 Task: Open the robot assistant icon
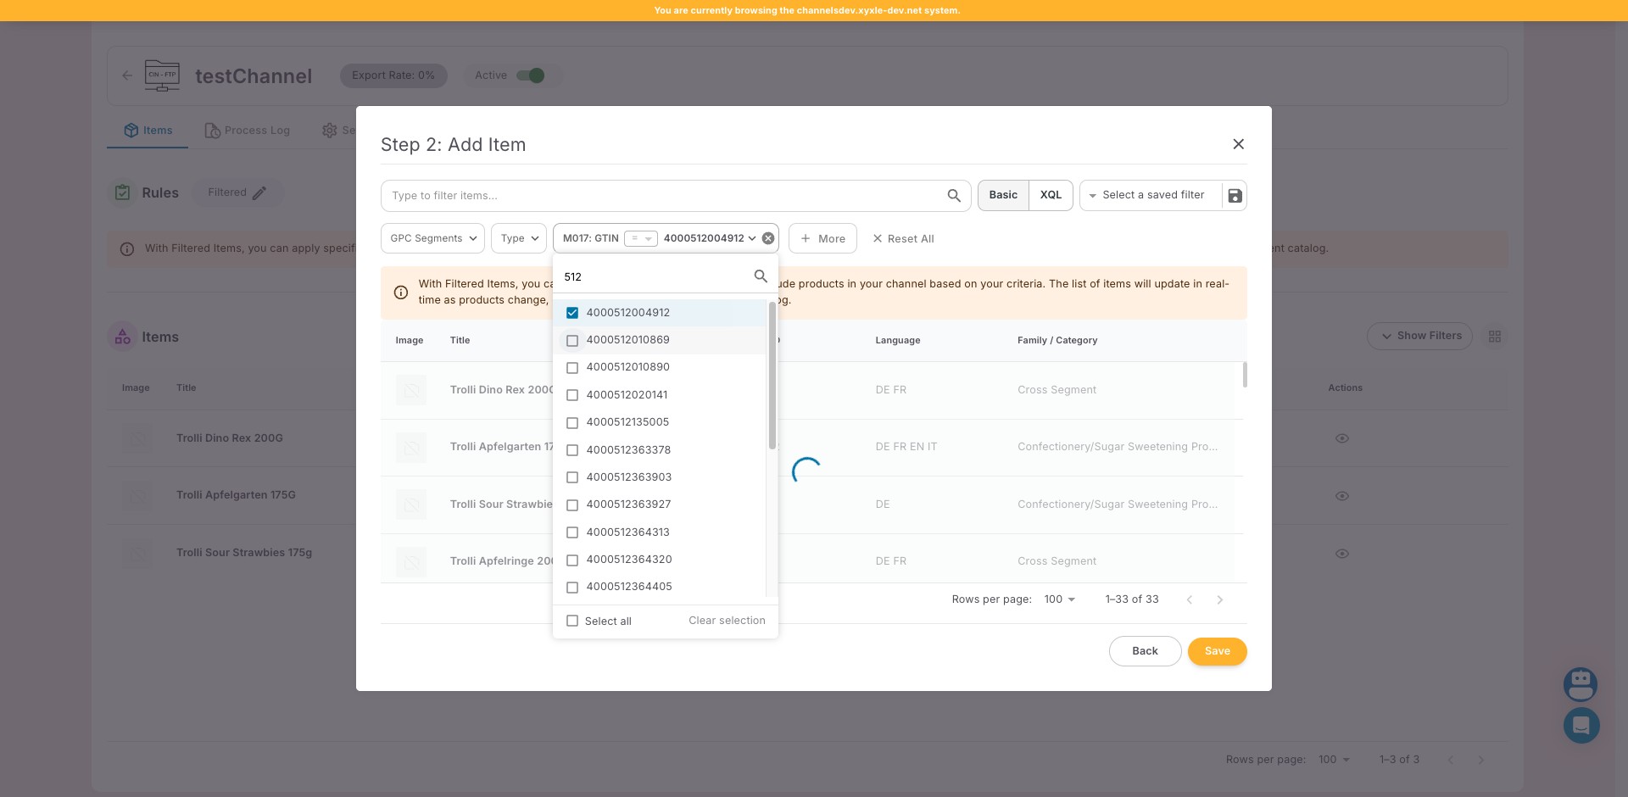point(1581,683)
